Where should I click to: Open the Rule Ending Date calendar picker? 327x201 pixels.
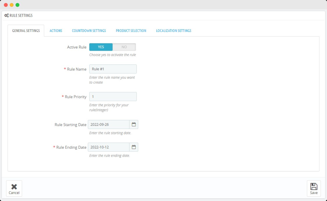click(134, 147)
